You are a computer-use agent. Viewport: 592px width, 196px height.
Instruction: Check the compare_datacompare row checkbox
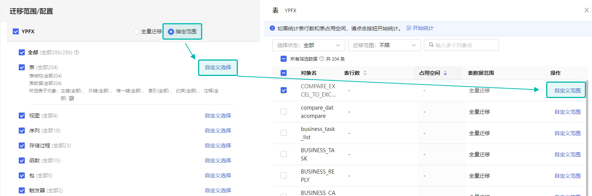(x=284, y=111)
